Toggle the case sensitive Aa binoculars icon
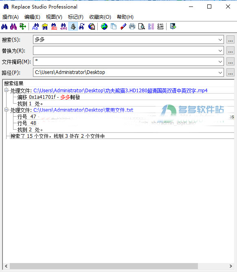Screen dimensions: 237x272 (x=35, y=26)
